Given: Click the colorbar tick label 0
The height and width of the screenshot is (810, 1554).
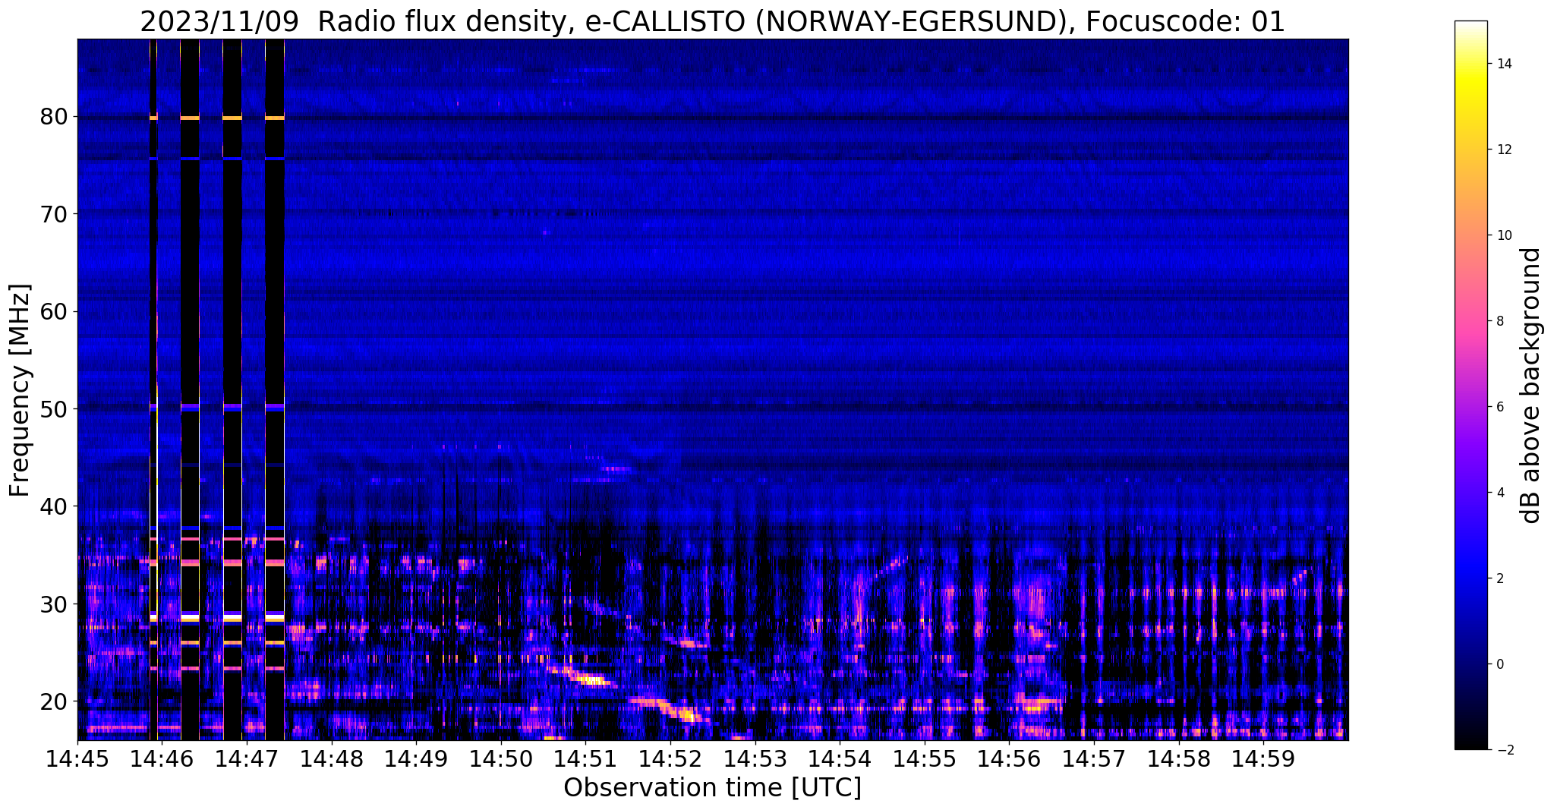Looking at the screenshot, I should [x=1499, y=664].
